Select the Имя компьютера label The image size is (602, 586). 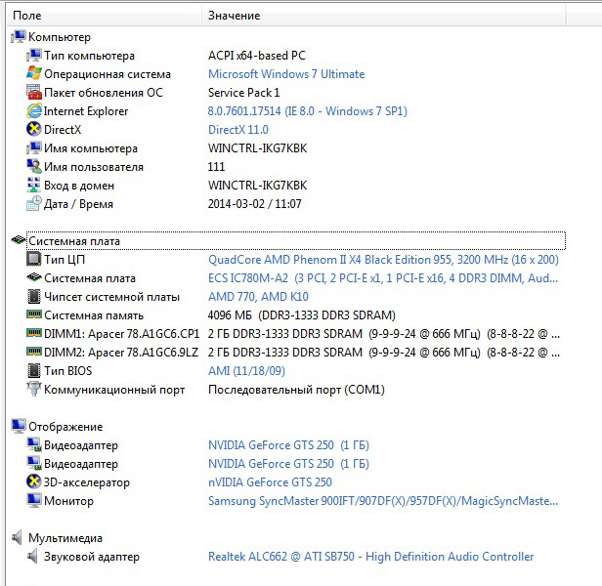point(91,148)
